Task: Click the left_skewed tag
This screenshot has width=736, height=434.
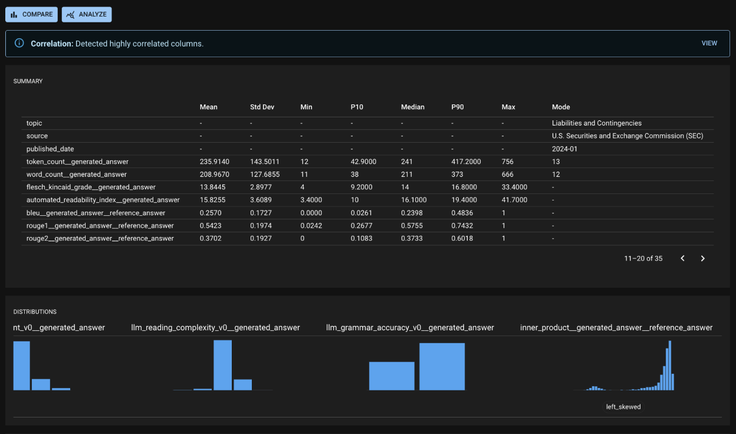Action: (x=623, y=407)
